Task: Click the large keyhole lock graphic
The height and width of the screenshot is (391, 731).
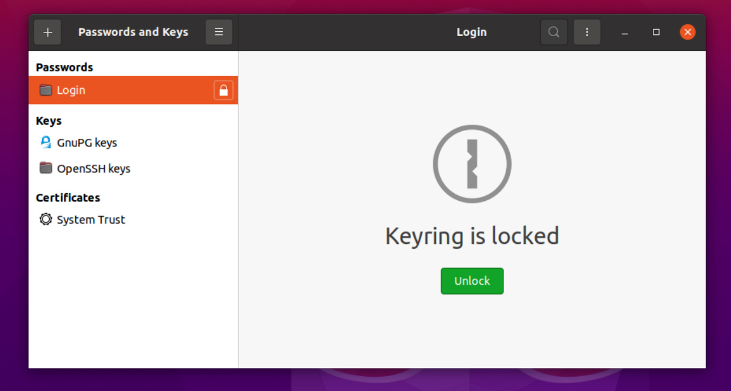Action: 471,164
